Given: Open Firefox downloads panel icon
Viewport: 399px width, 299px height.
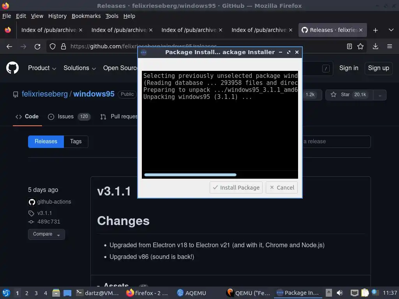Looking at the screenshot, I should tap(375, 46).
